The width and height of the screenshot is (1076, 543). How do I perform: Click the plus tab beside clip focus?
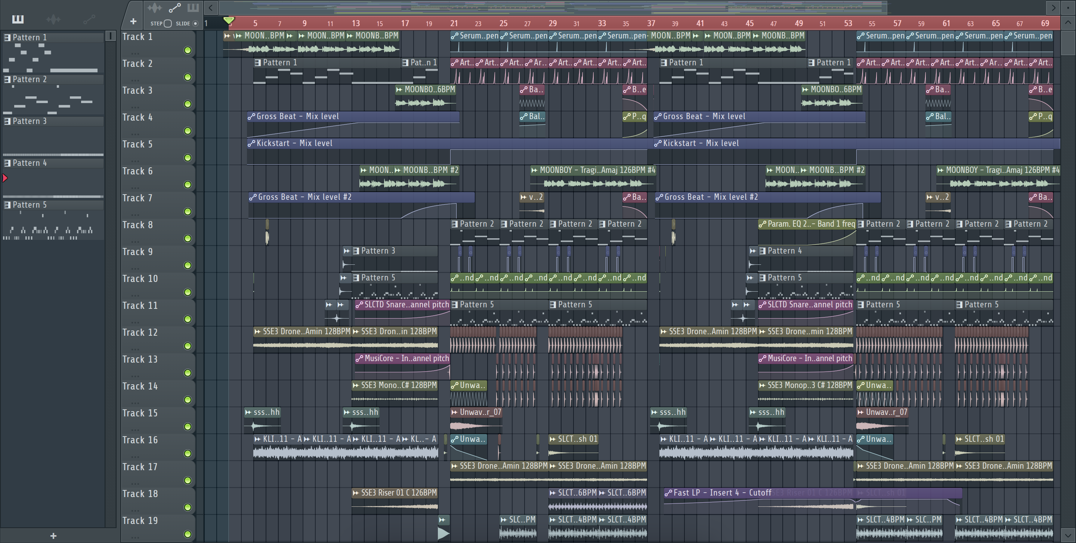(x=133, y=21)
